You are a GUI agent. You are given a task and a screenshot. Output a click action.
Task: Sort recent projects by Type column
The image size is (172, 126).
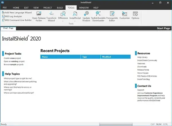pos(91,57)
